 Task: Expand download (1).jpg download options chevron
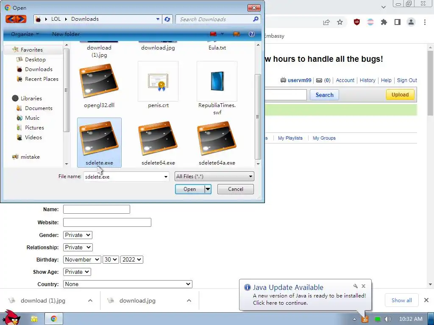[90, 300]
